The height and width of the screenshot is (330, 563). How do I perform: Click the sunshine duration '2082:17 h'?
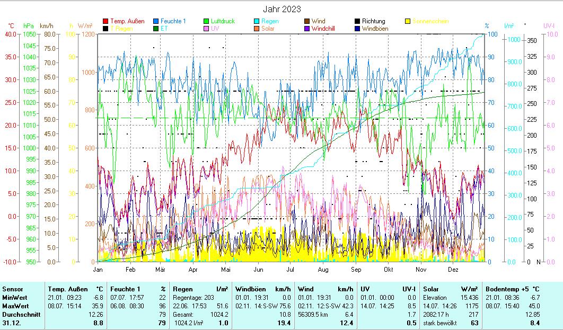click(x=436, y=315)
